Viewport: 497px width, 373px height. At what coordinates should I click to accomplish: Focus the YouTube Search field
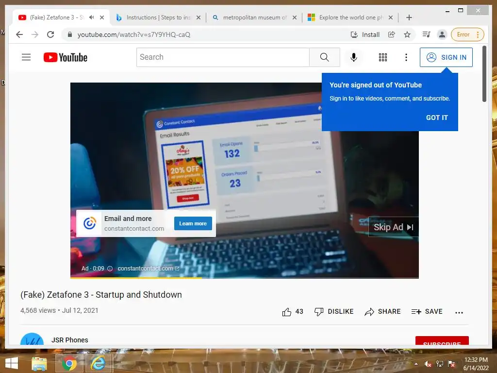223,57
